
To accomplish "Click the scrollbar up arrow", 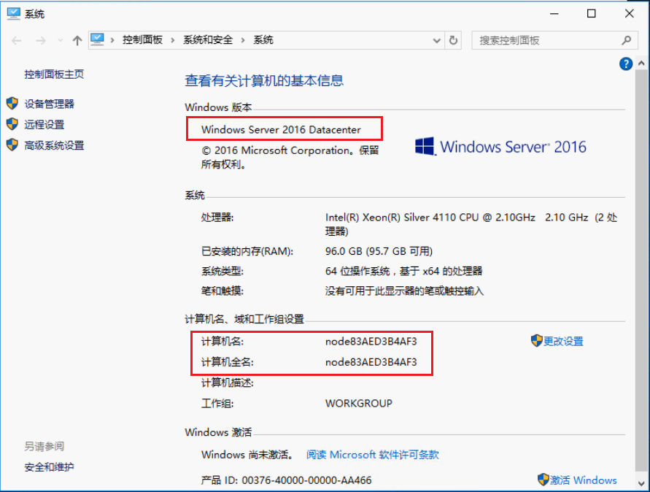I will tap(641, 64).
